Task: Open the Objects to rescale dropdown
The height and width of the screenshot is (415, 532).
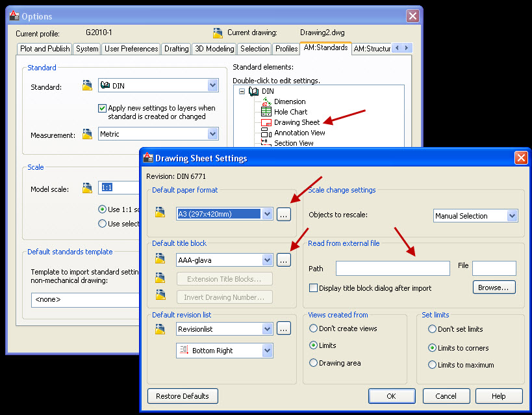Action: tap(512, 215)
